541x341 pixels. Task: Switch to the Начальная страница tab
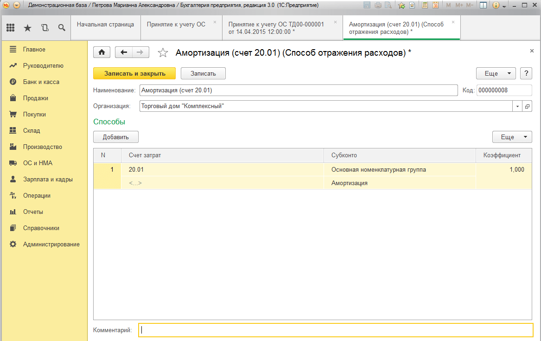pos(105,24)
